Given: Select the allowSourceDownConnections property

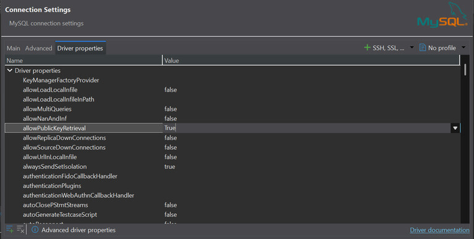Looking at the screenshot, I should click(x=64, y=147).
